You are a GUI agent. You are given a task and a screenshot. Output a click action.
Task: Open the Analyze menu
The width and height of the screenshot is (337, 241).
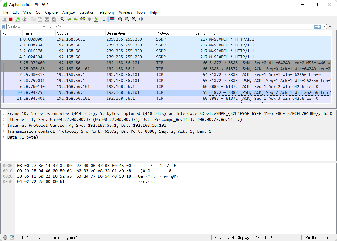pyautogui.click(x=68, y=12)
